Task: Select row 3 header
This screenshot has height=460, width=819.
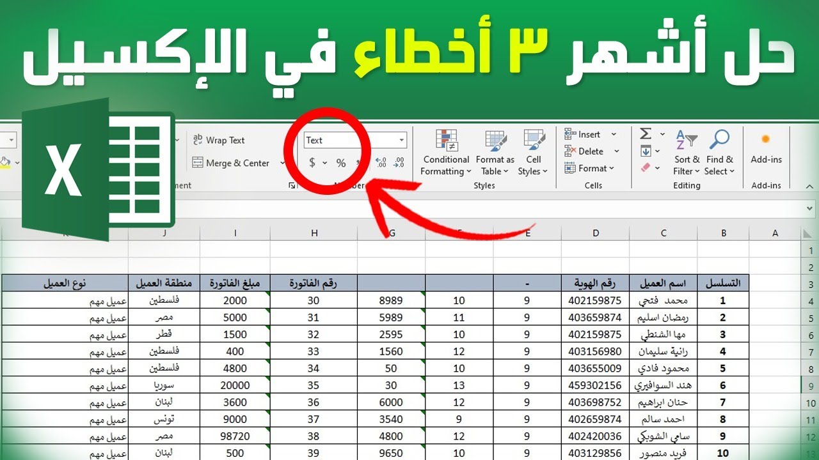Action: coord(810,284)
